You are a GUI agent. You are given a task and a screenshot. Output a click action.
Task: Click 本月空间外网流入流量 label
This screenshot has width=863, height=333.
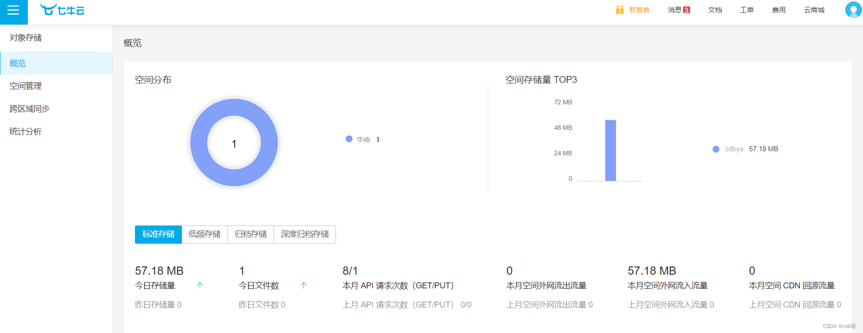pyautogui.click(x=668, y=286)
